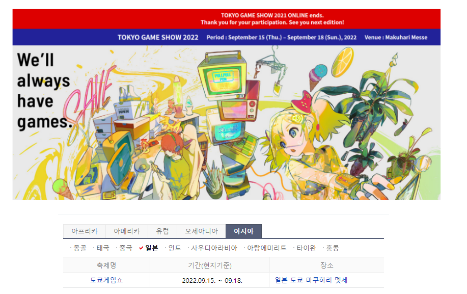
Task: Click the Venue : Makuhari Messe text
Action: 396,38
